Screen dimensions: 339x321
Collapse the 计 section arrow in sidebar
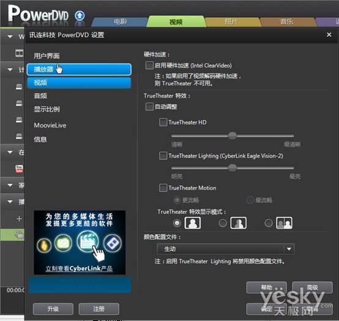[10, 70]
